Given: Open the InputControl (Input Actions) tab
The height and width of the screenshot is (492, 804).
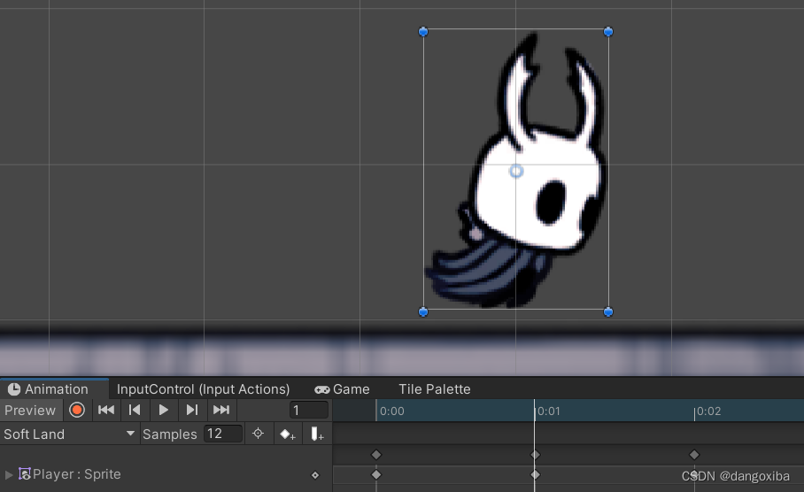Looking at the screenshot, I should pyautogui.click(x=203, y=389).
